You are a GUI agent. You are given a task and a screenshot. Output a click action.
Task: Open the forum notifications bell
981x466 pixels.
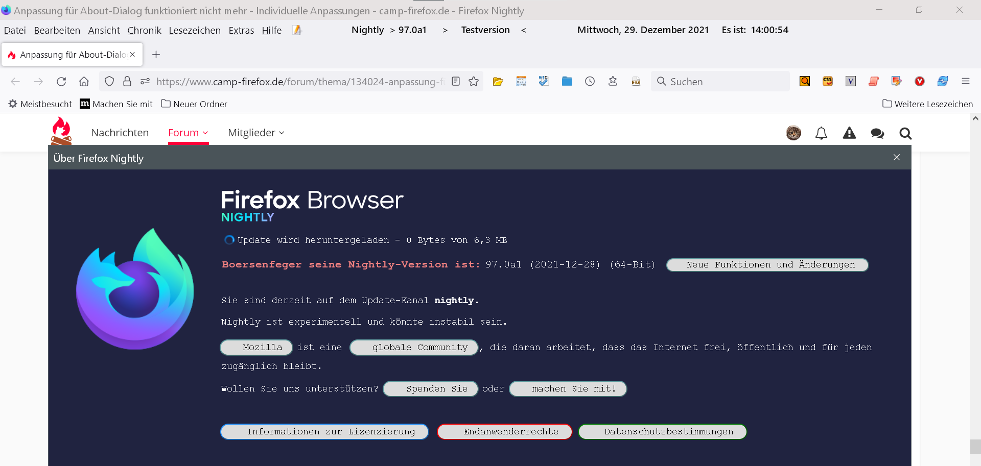821,133
